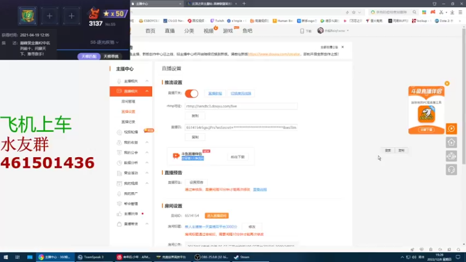Click the thumbs-up sidebar icon
The width and height of the screenshot is (466, 262).
(119, 214)
